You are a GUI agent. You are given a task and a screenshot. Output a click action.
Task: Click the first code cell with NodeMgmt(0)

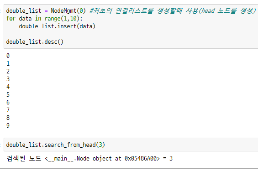pyautogui.click(x=131, y=26)
